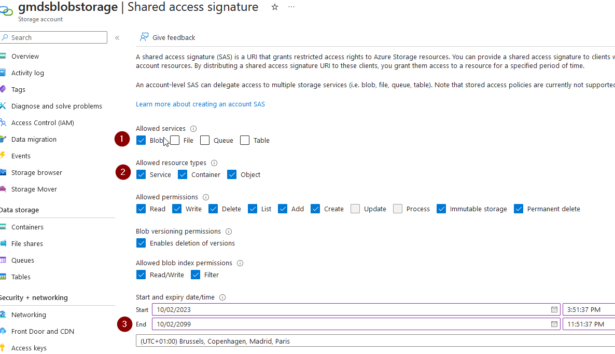View the Queues section

23,260
